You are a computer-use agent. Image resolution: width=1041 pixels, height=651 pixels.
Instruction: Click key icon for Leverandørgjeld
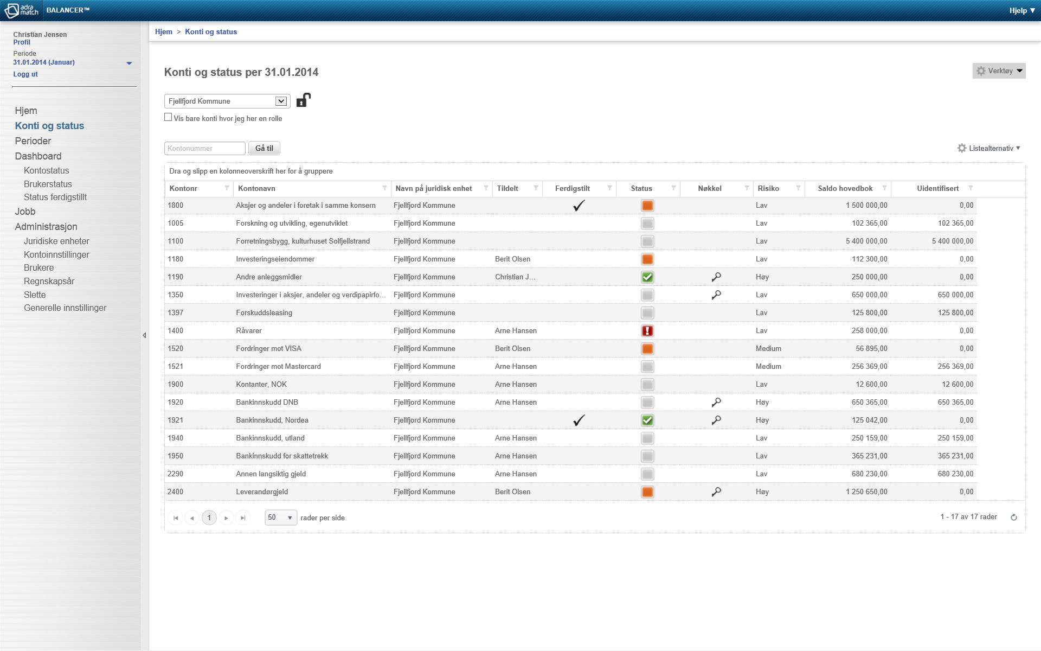point(716,492)
